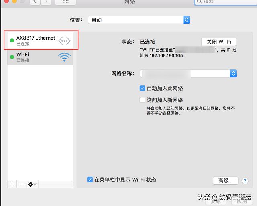Click the back navigation arrow

(x=35, y=2)
